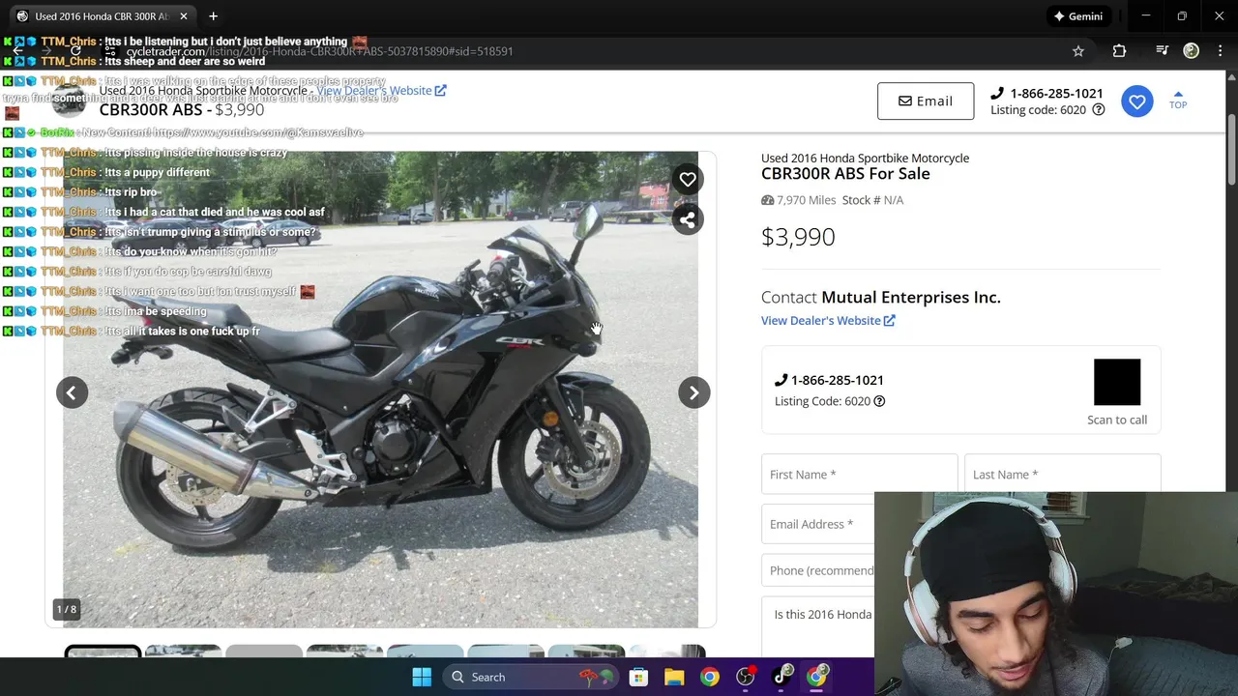Focus the First Name field
Image resolution: width=1238 pixels, height=696 pixels.
pos(859,474)
